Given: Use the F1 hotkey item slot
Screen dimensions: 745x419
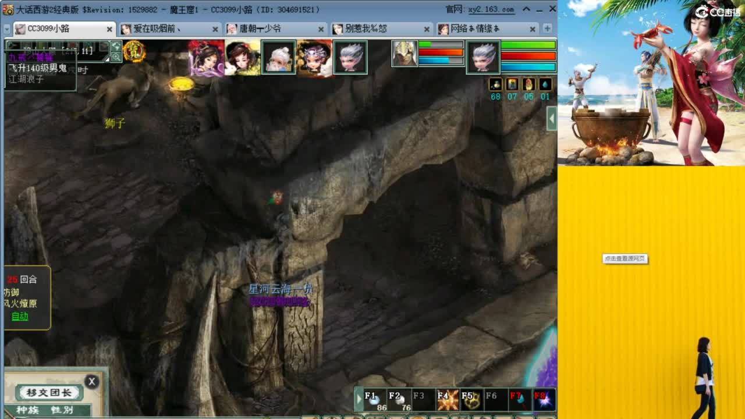Looking at the screenshot, I should pyautogui.click(x=375, y=400).
